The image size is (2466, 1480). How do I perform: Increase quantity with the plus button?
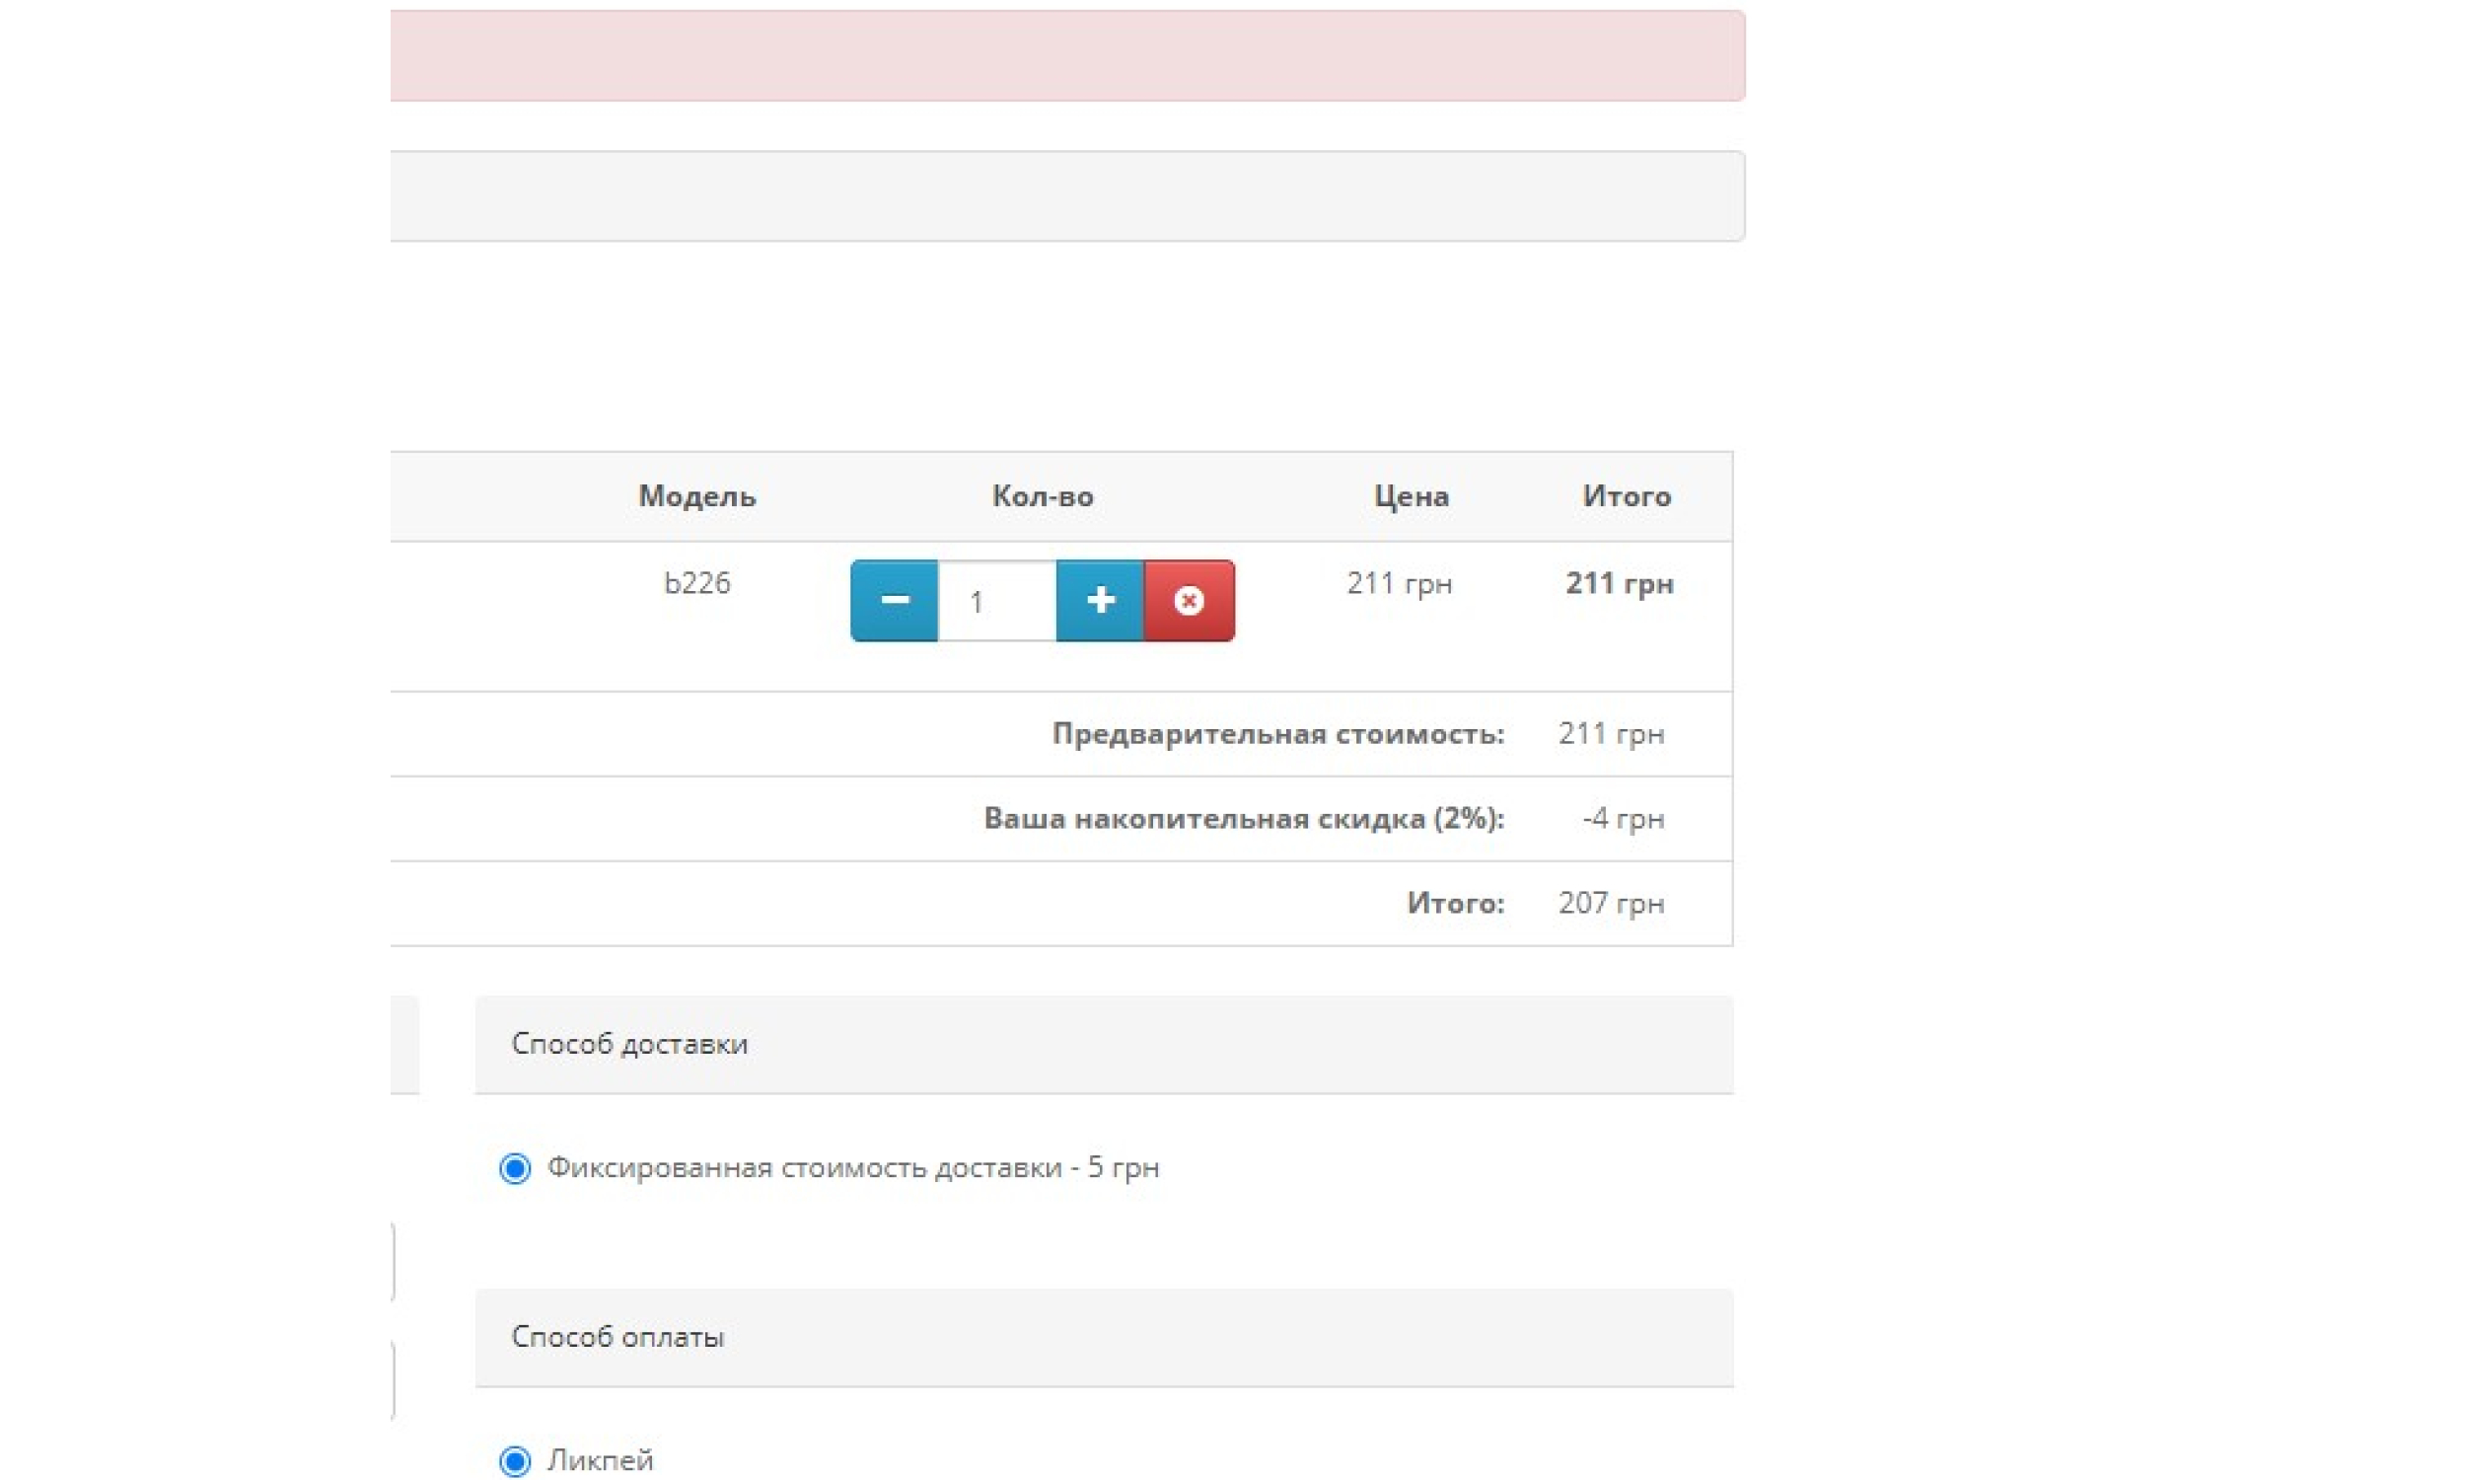(x=1100, y=600)
